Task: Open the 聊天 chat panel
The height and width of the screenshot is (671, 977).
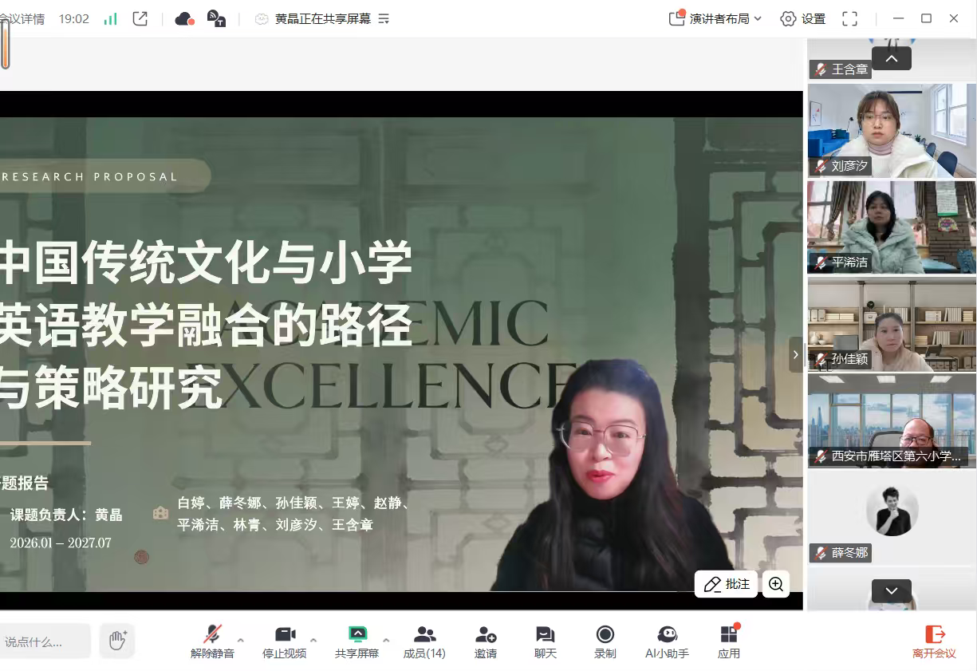Action: point(546,641)
